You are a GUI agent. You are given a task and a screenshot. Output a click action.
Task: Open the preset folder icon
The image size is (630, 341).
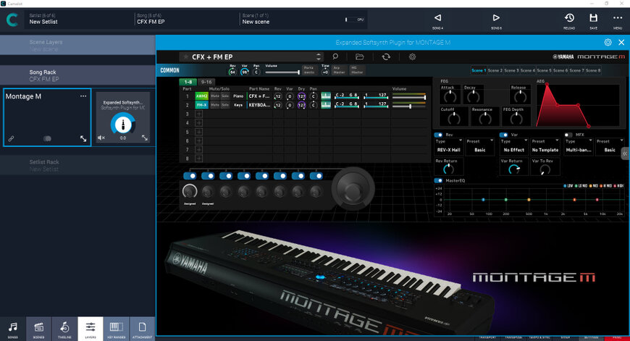click(360, 56)
